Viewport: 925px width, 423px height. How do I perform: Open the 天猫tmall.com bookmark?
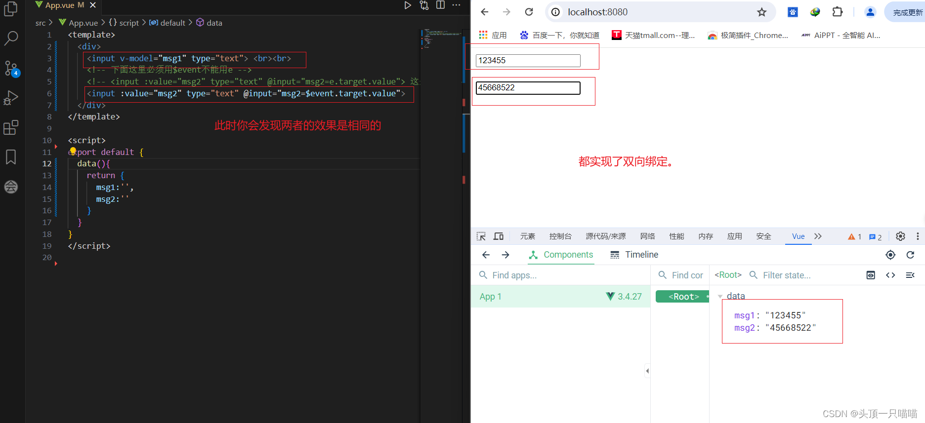pyautogui.click(x=653, y=35)
